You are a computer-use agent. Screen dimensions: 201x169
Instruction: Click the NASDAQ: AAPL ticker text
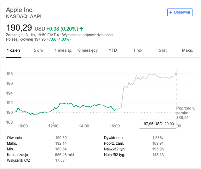click(x=24, y=16)
